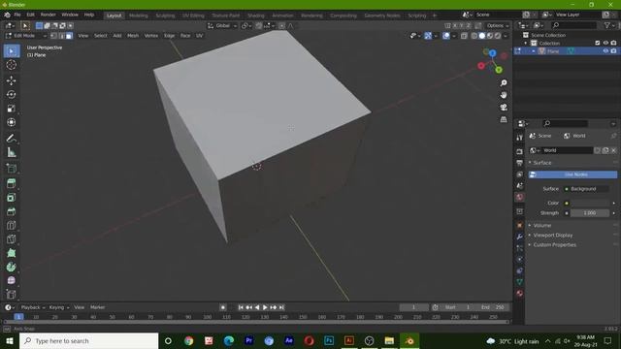
Task: Toggle X-ray display
Action: tap(464, 36)
